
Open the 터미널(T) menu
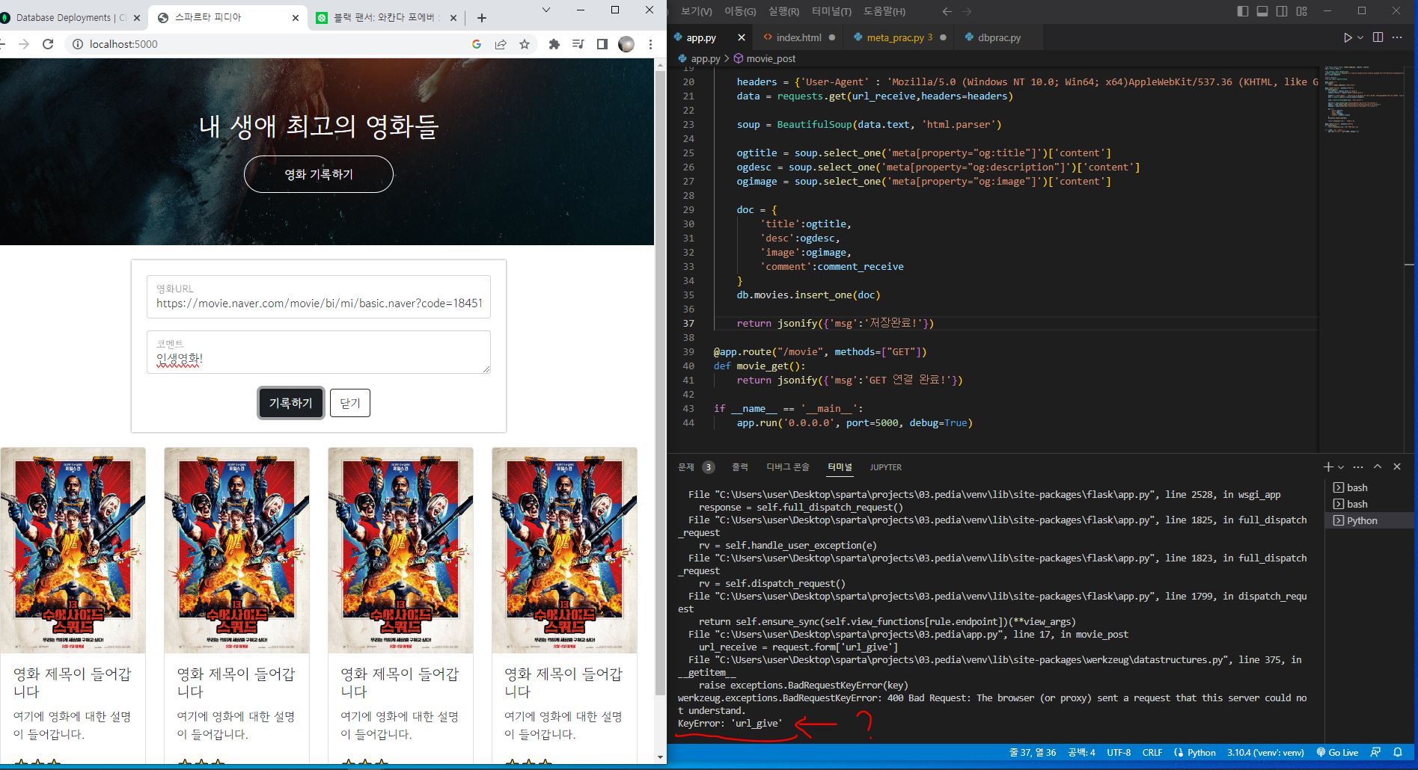[831, 11]
